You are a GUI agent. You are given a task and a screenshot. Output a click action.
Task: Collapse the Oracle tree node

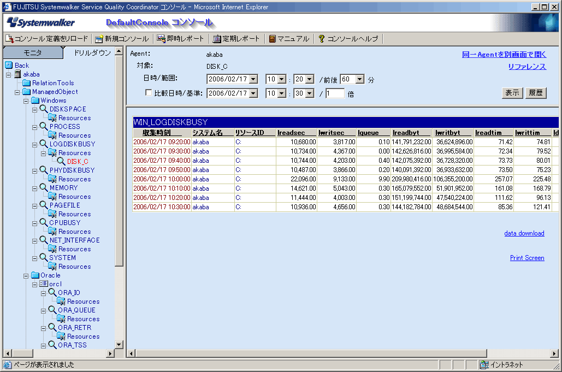pyautogui.click(x=26, y=276)
